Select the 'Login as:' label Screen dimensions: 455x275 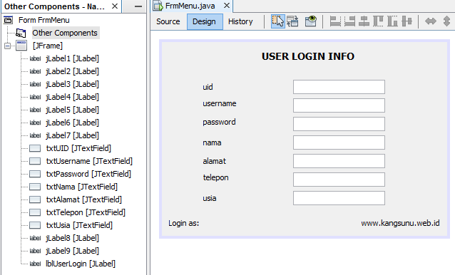pos(184,223)
